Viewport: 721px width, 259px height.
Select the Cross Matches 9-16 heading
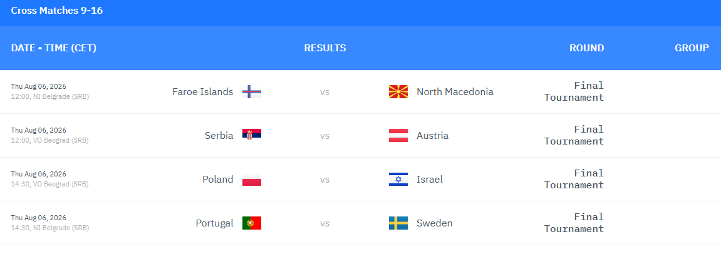(57, 11)
